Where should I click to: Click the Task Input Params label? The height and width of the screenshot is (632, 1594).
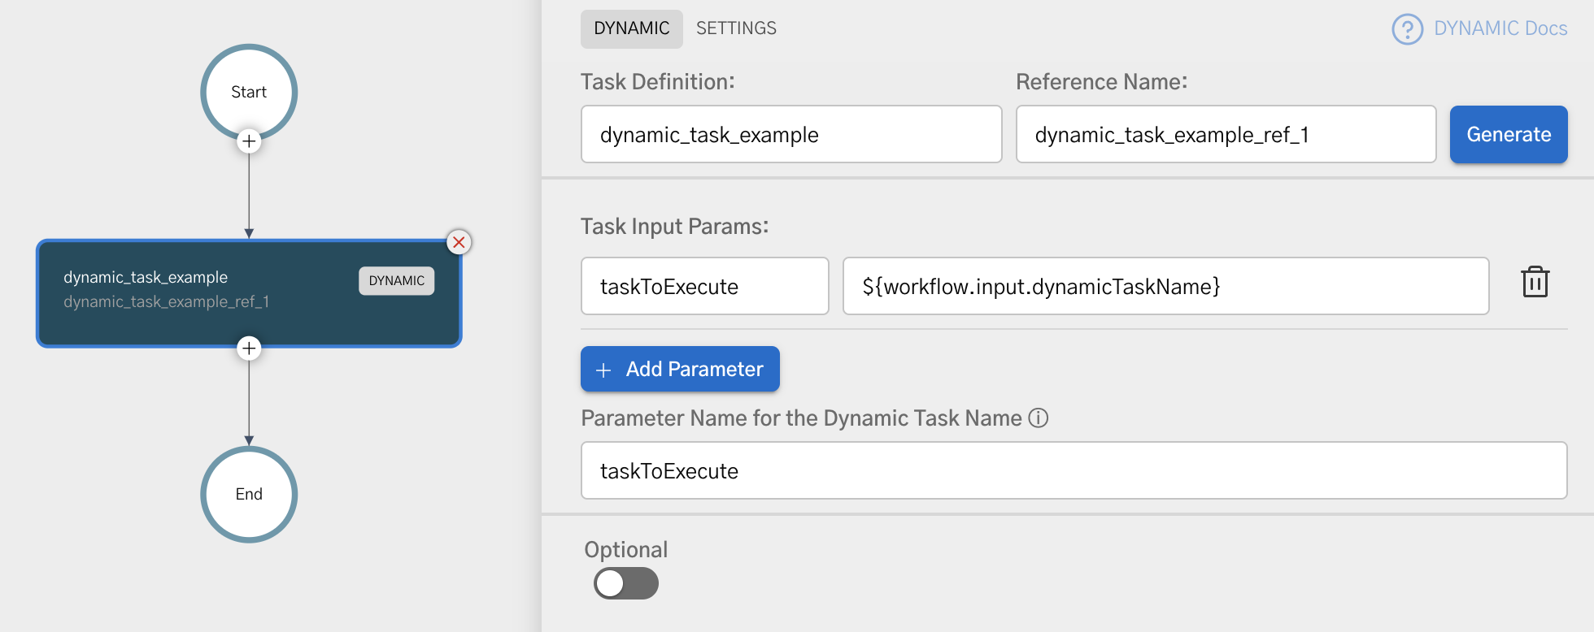point(675,226)
